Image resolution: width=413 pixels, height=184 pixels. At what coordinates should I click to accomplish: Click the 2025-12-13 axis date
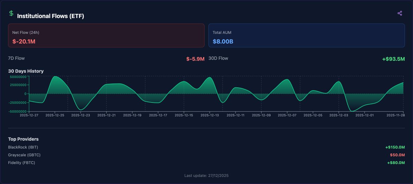(210, 116)
